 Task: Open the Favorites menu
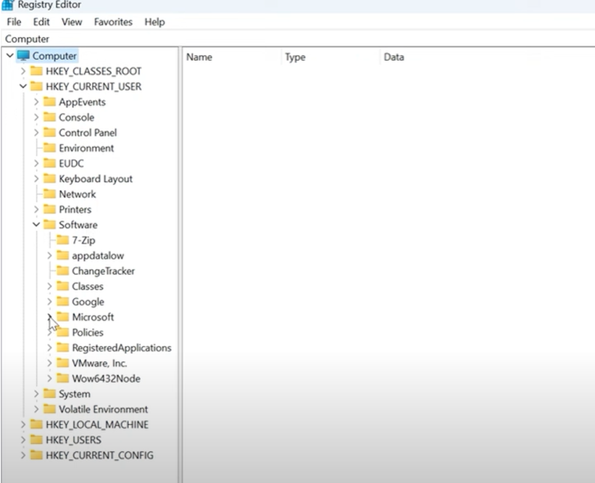click(x=113, y=22)
